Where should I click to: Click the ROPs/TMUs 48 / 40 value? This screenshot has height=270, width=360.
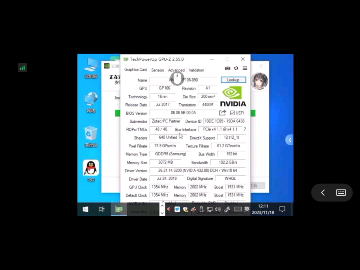coord(161,129)
